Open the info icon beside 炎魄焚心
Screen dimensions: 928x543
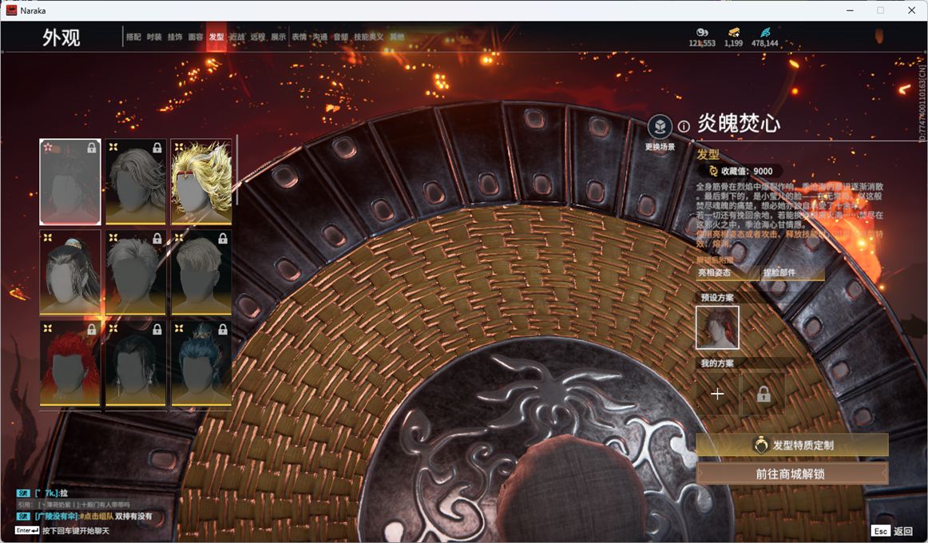pos(684,126)
